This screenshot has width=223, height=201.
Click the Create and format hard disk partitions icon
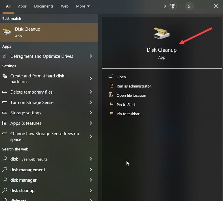coord(5,76)
